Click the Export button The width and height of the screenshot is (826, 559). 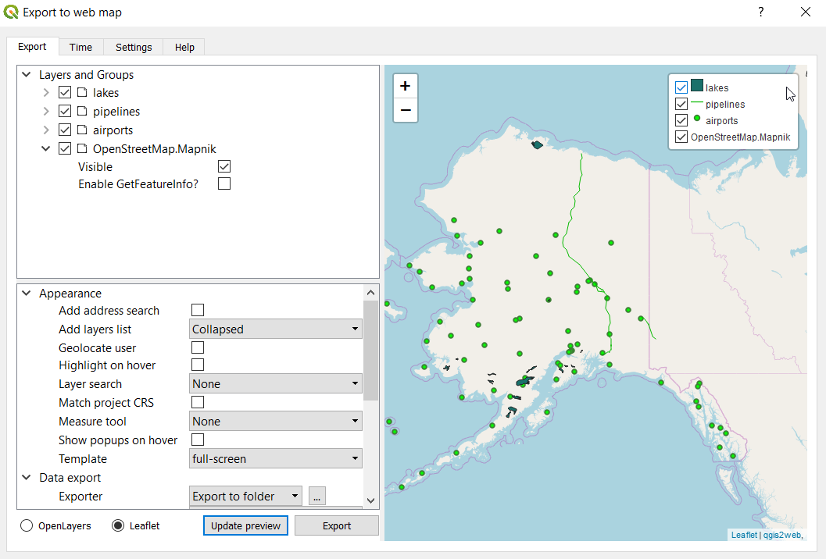337,525
